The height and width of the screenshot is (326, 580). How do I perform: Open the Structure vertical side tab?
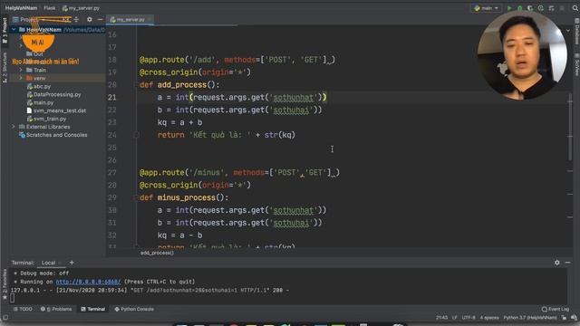tap(5, 67)
